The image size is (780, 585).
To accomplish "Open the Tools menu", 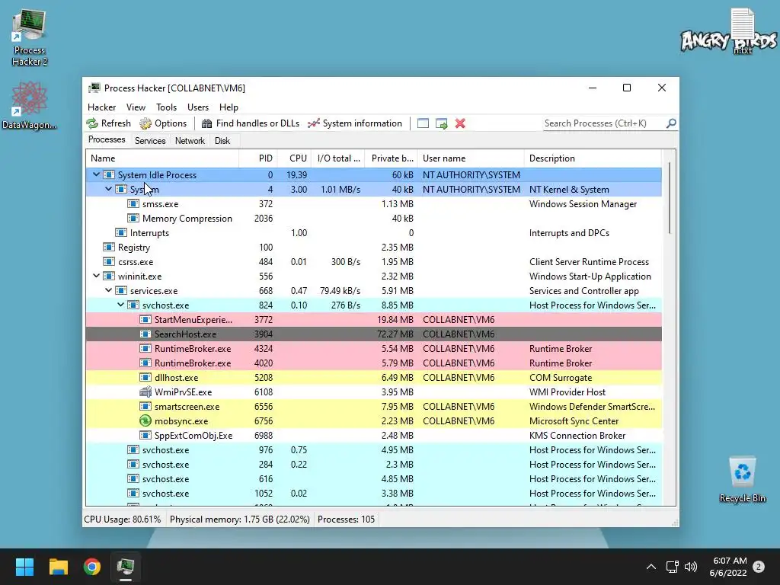I will coord(166,107).
